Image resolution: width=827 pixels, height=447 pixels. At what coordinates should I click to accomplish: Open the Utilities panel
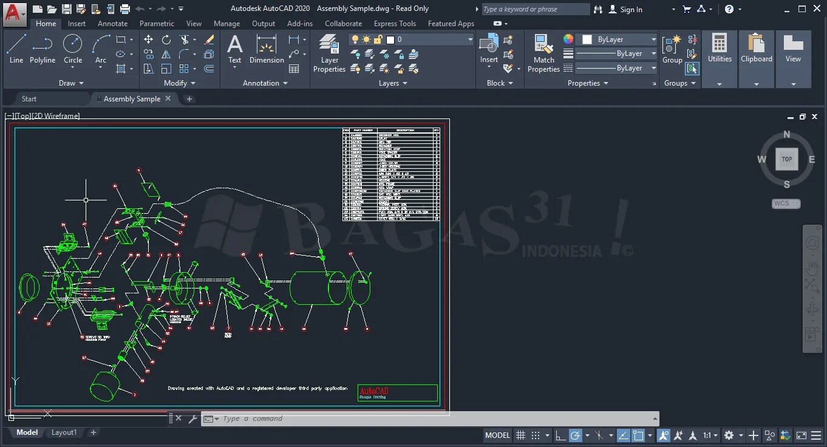(720, 59)
